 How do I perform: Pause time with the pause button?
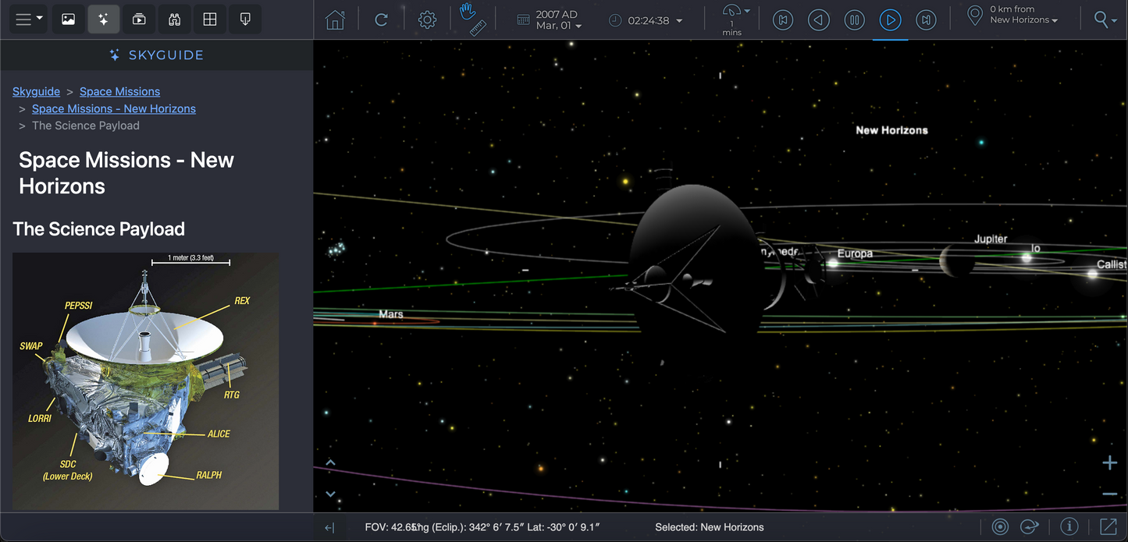point(854,20)
